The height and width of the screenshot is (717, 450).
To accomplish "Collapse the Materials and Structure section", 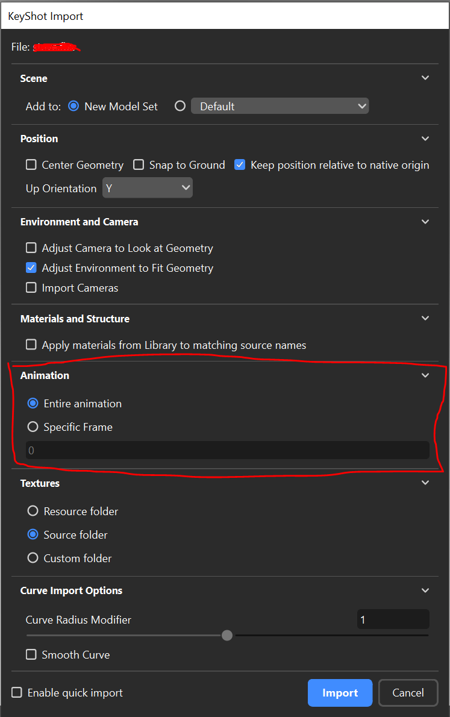I will [x=425, y=318].
